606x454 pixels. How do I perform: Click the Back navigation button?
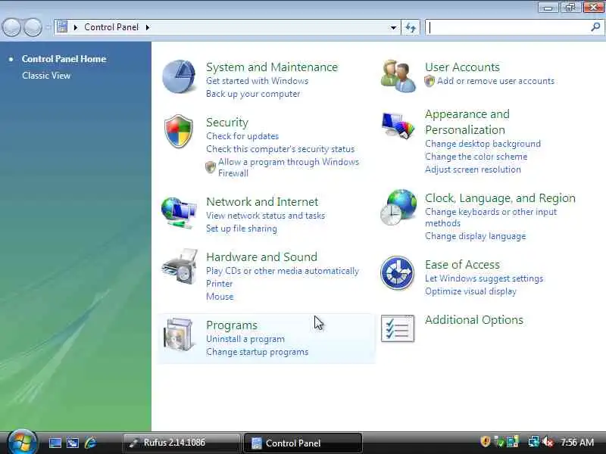(x=11, y=27)
